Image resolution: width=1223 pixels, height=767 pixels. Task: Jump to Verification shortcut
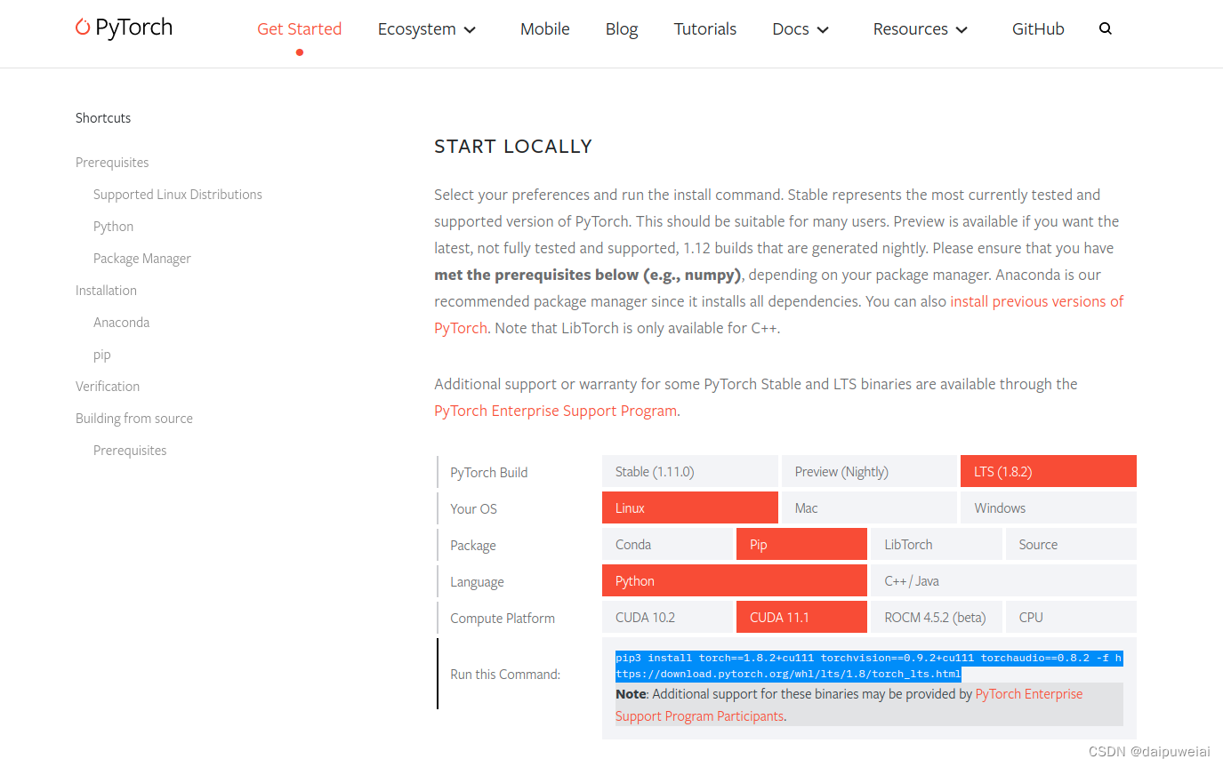pos(108,387)
